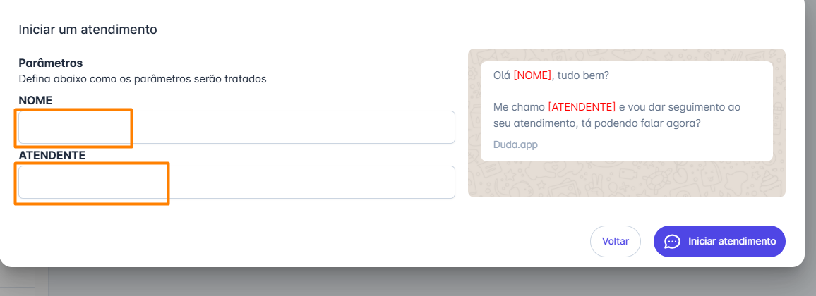The image size is (816, 296).
Task: Click the ATENDENTE field label
Action: coord(52,155)
